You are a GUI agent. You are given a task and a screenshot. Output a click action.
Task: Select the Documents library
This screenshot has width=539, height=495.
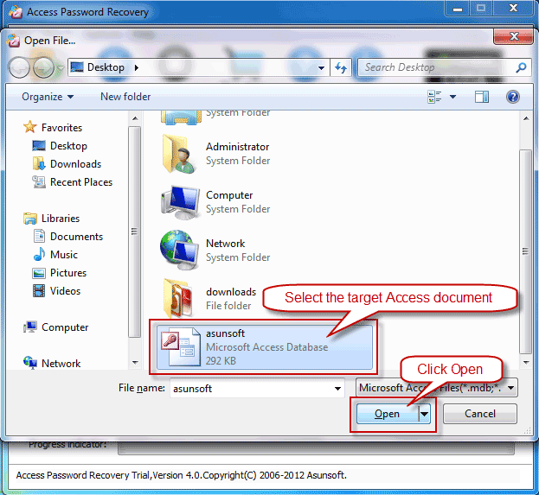67,237
